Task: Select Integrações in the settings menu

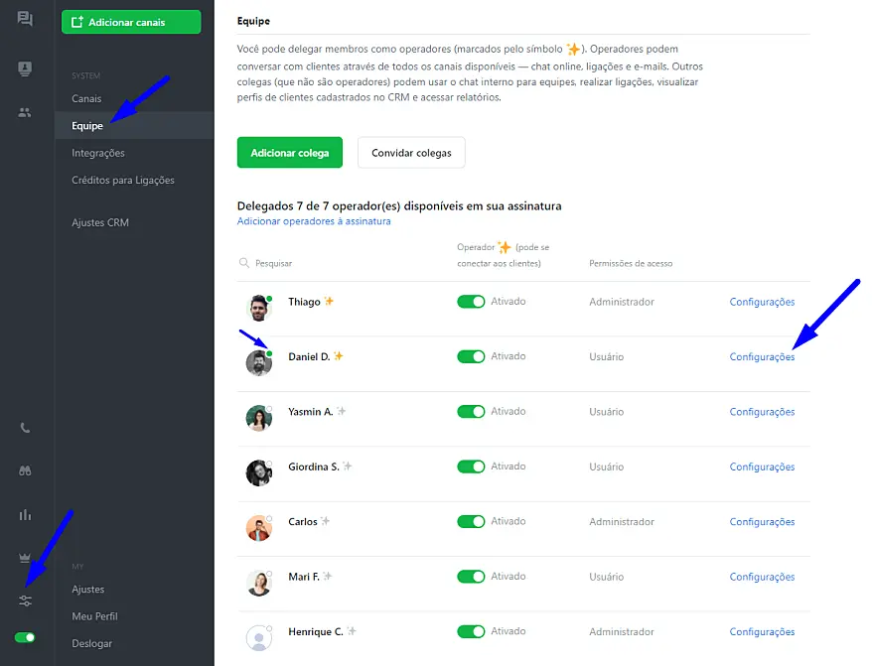Action: pos(98,153)
